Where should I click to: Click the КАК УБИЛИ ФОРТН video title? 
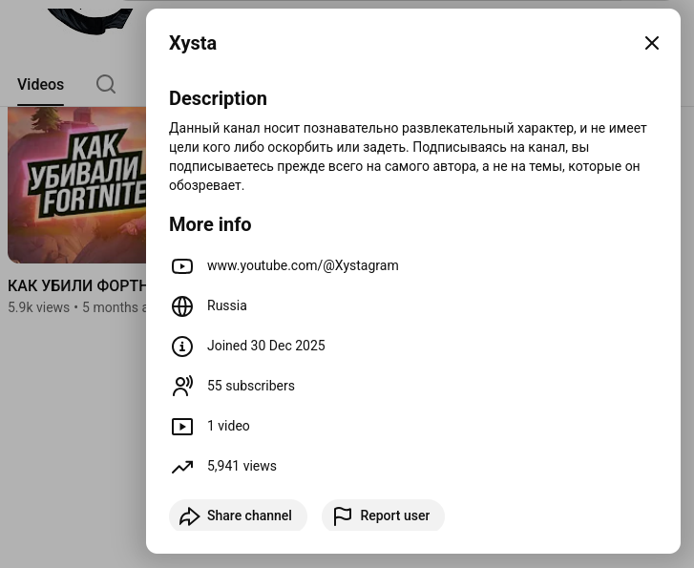click(77, 286)
